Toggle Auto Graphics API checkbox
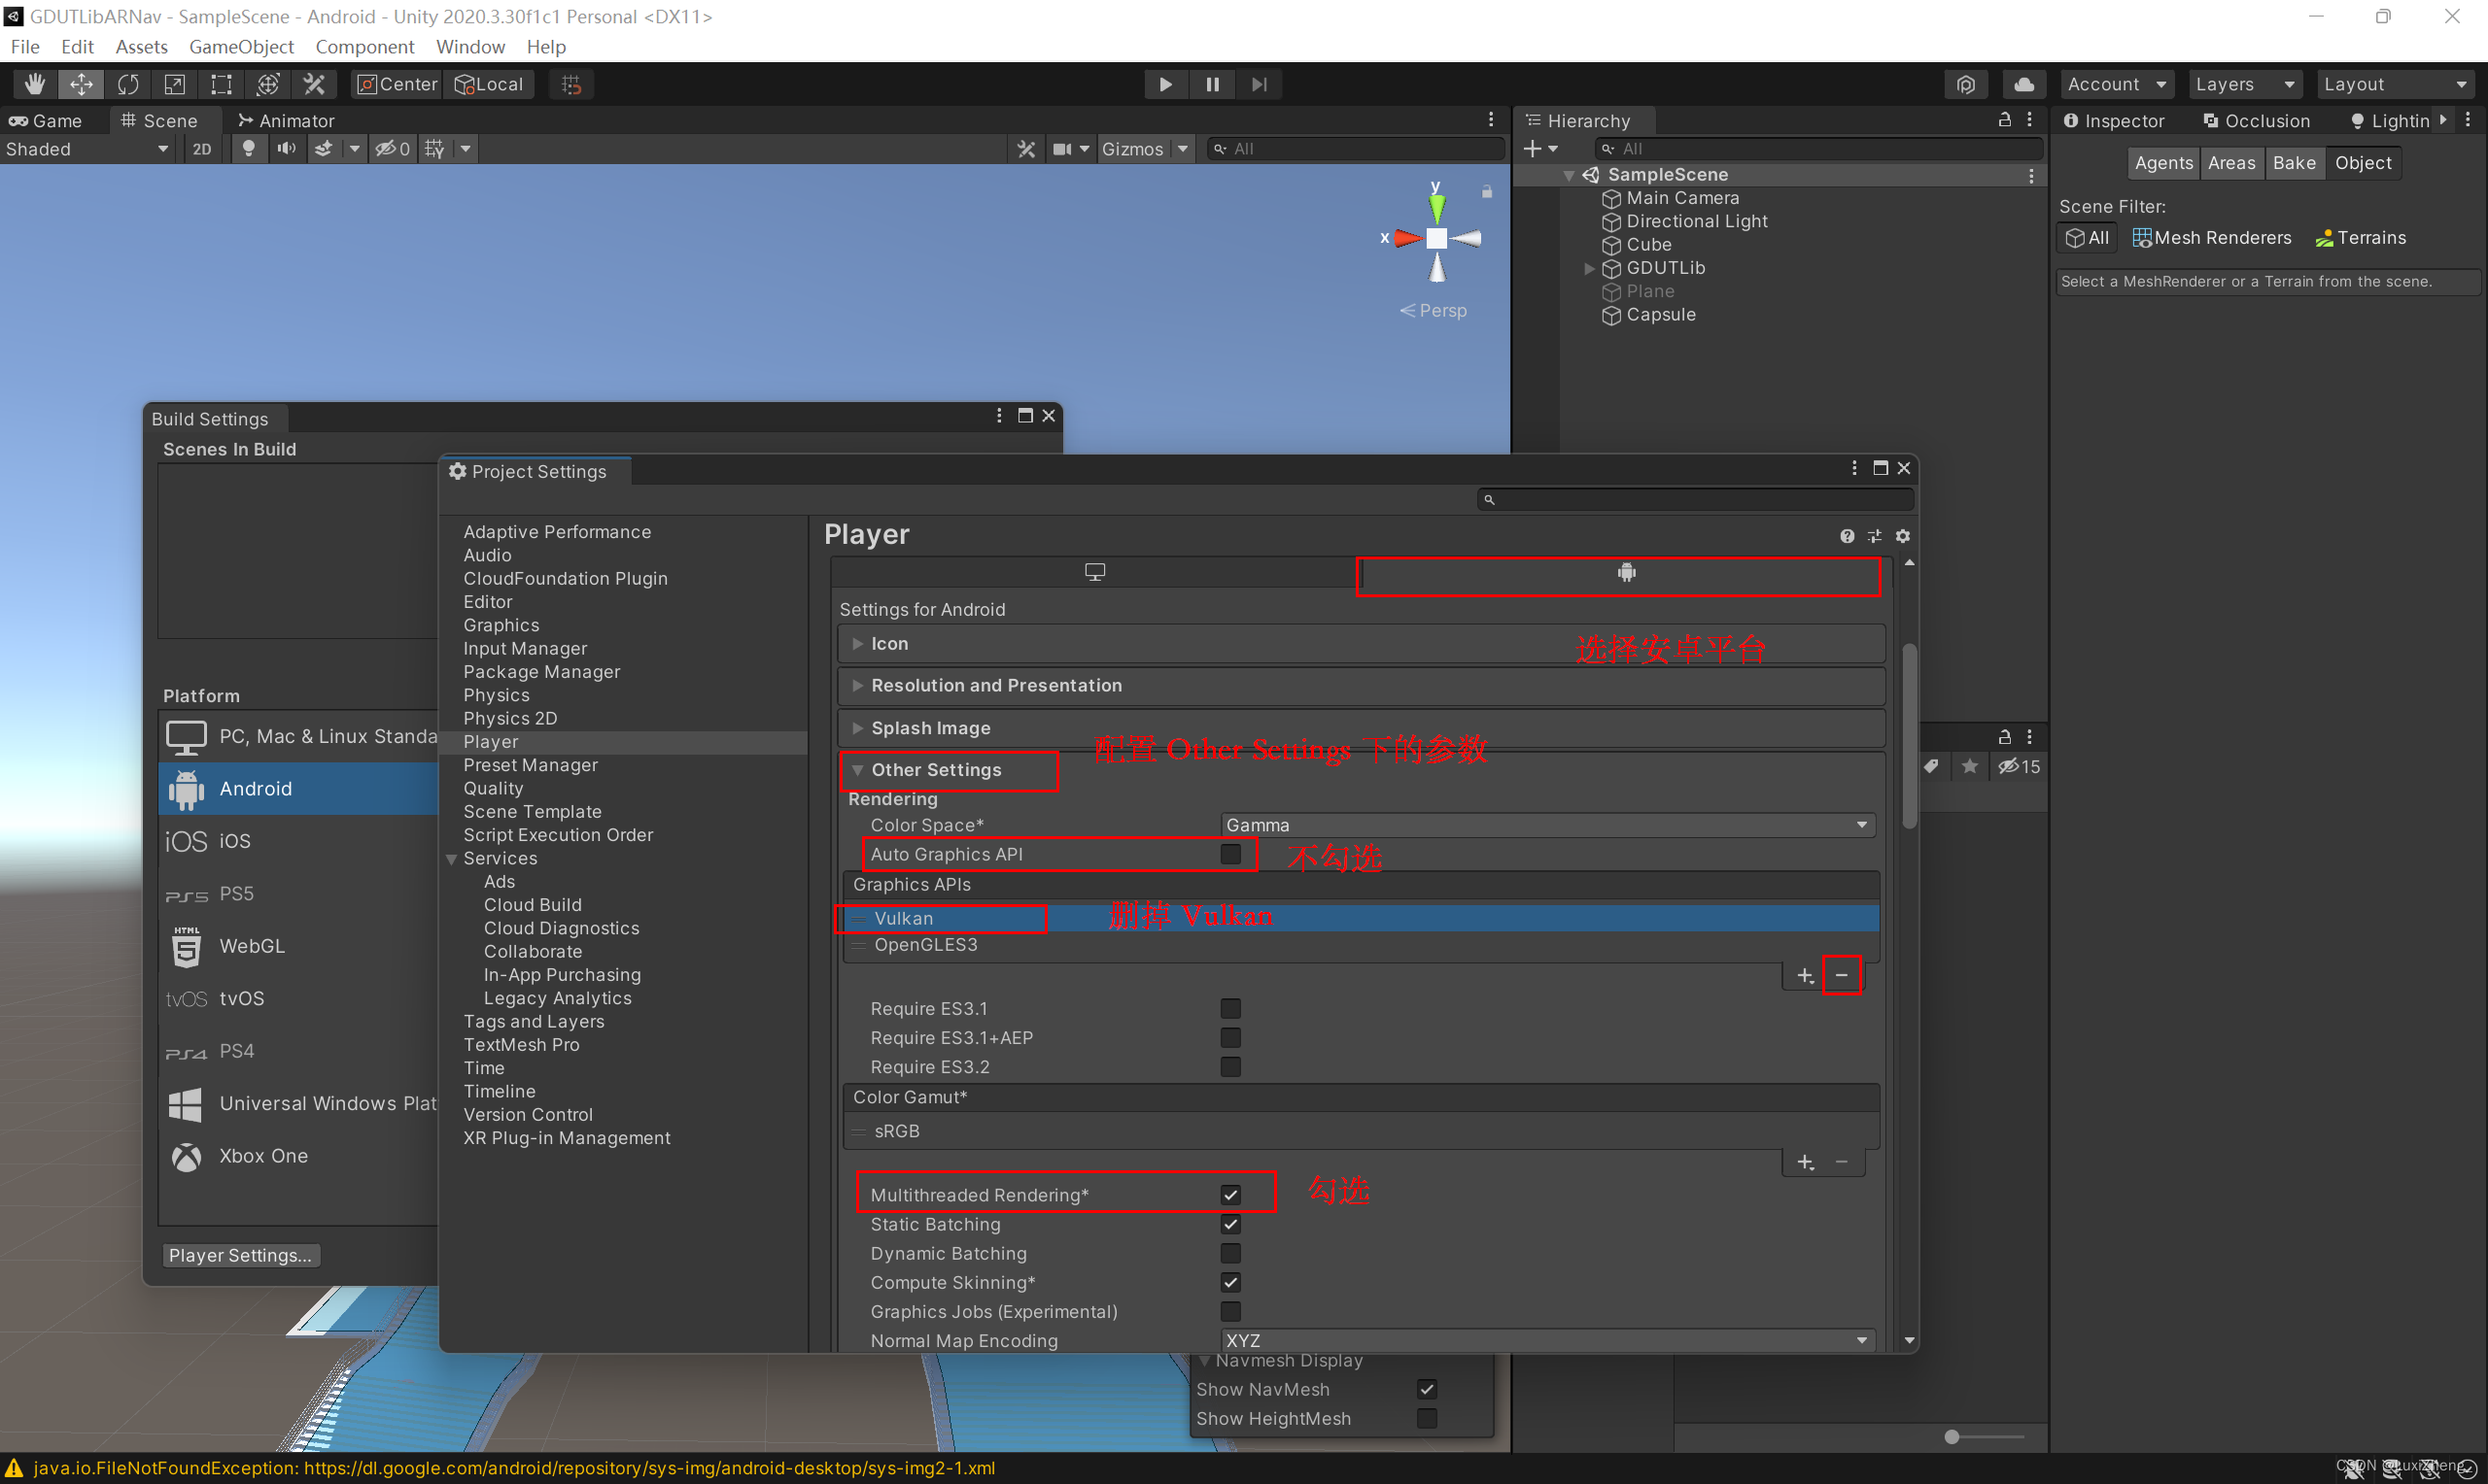This screenshot has width=2488, height=1484. click(1230, 854)
